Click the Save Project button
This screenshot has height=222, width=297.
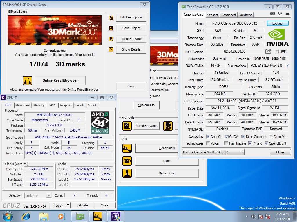click(x=131, y=28)
